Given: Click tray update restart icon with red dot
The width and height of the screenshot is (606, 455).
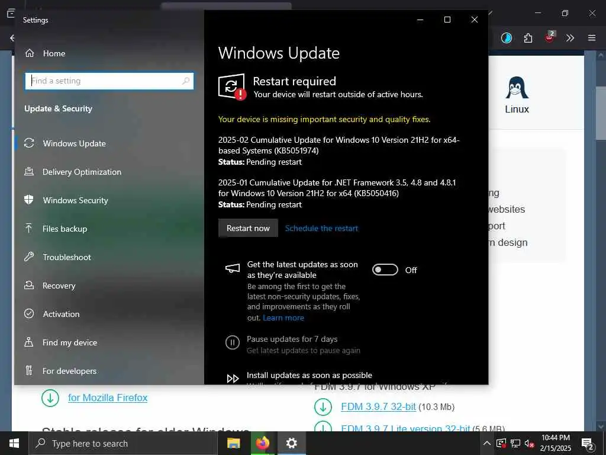Looking at the screenshot, I should coord(501,443).
